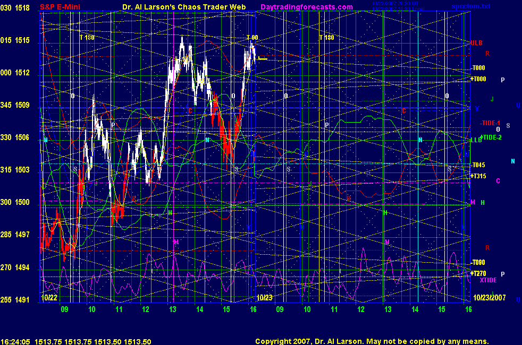Image resolution: width=522 pixels, height=345 pixels.
Task: Click the "10/23" session date inside the chart
Action: pos(265,297)
